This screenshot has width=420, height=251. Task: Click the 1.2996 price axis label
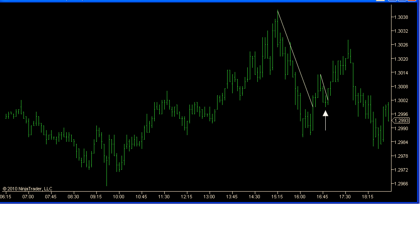[401, 114]
